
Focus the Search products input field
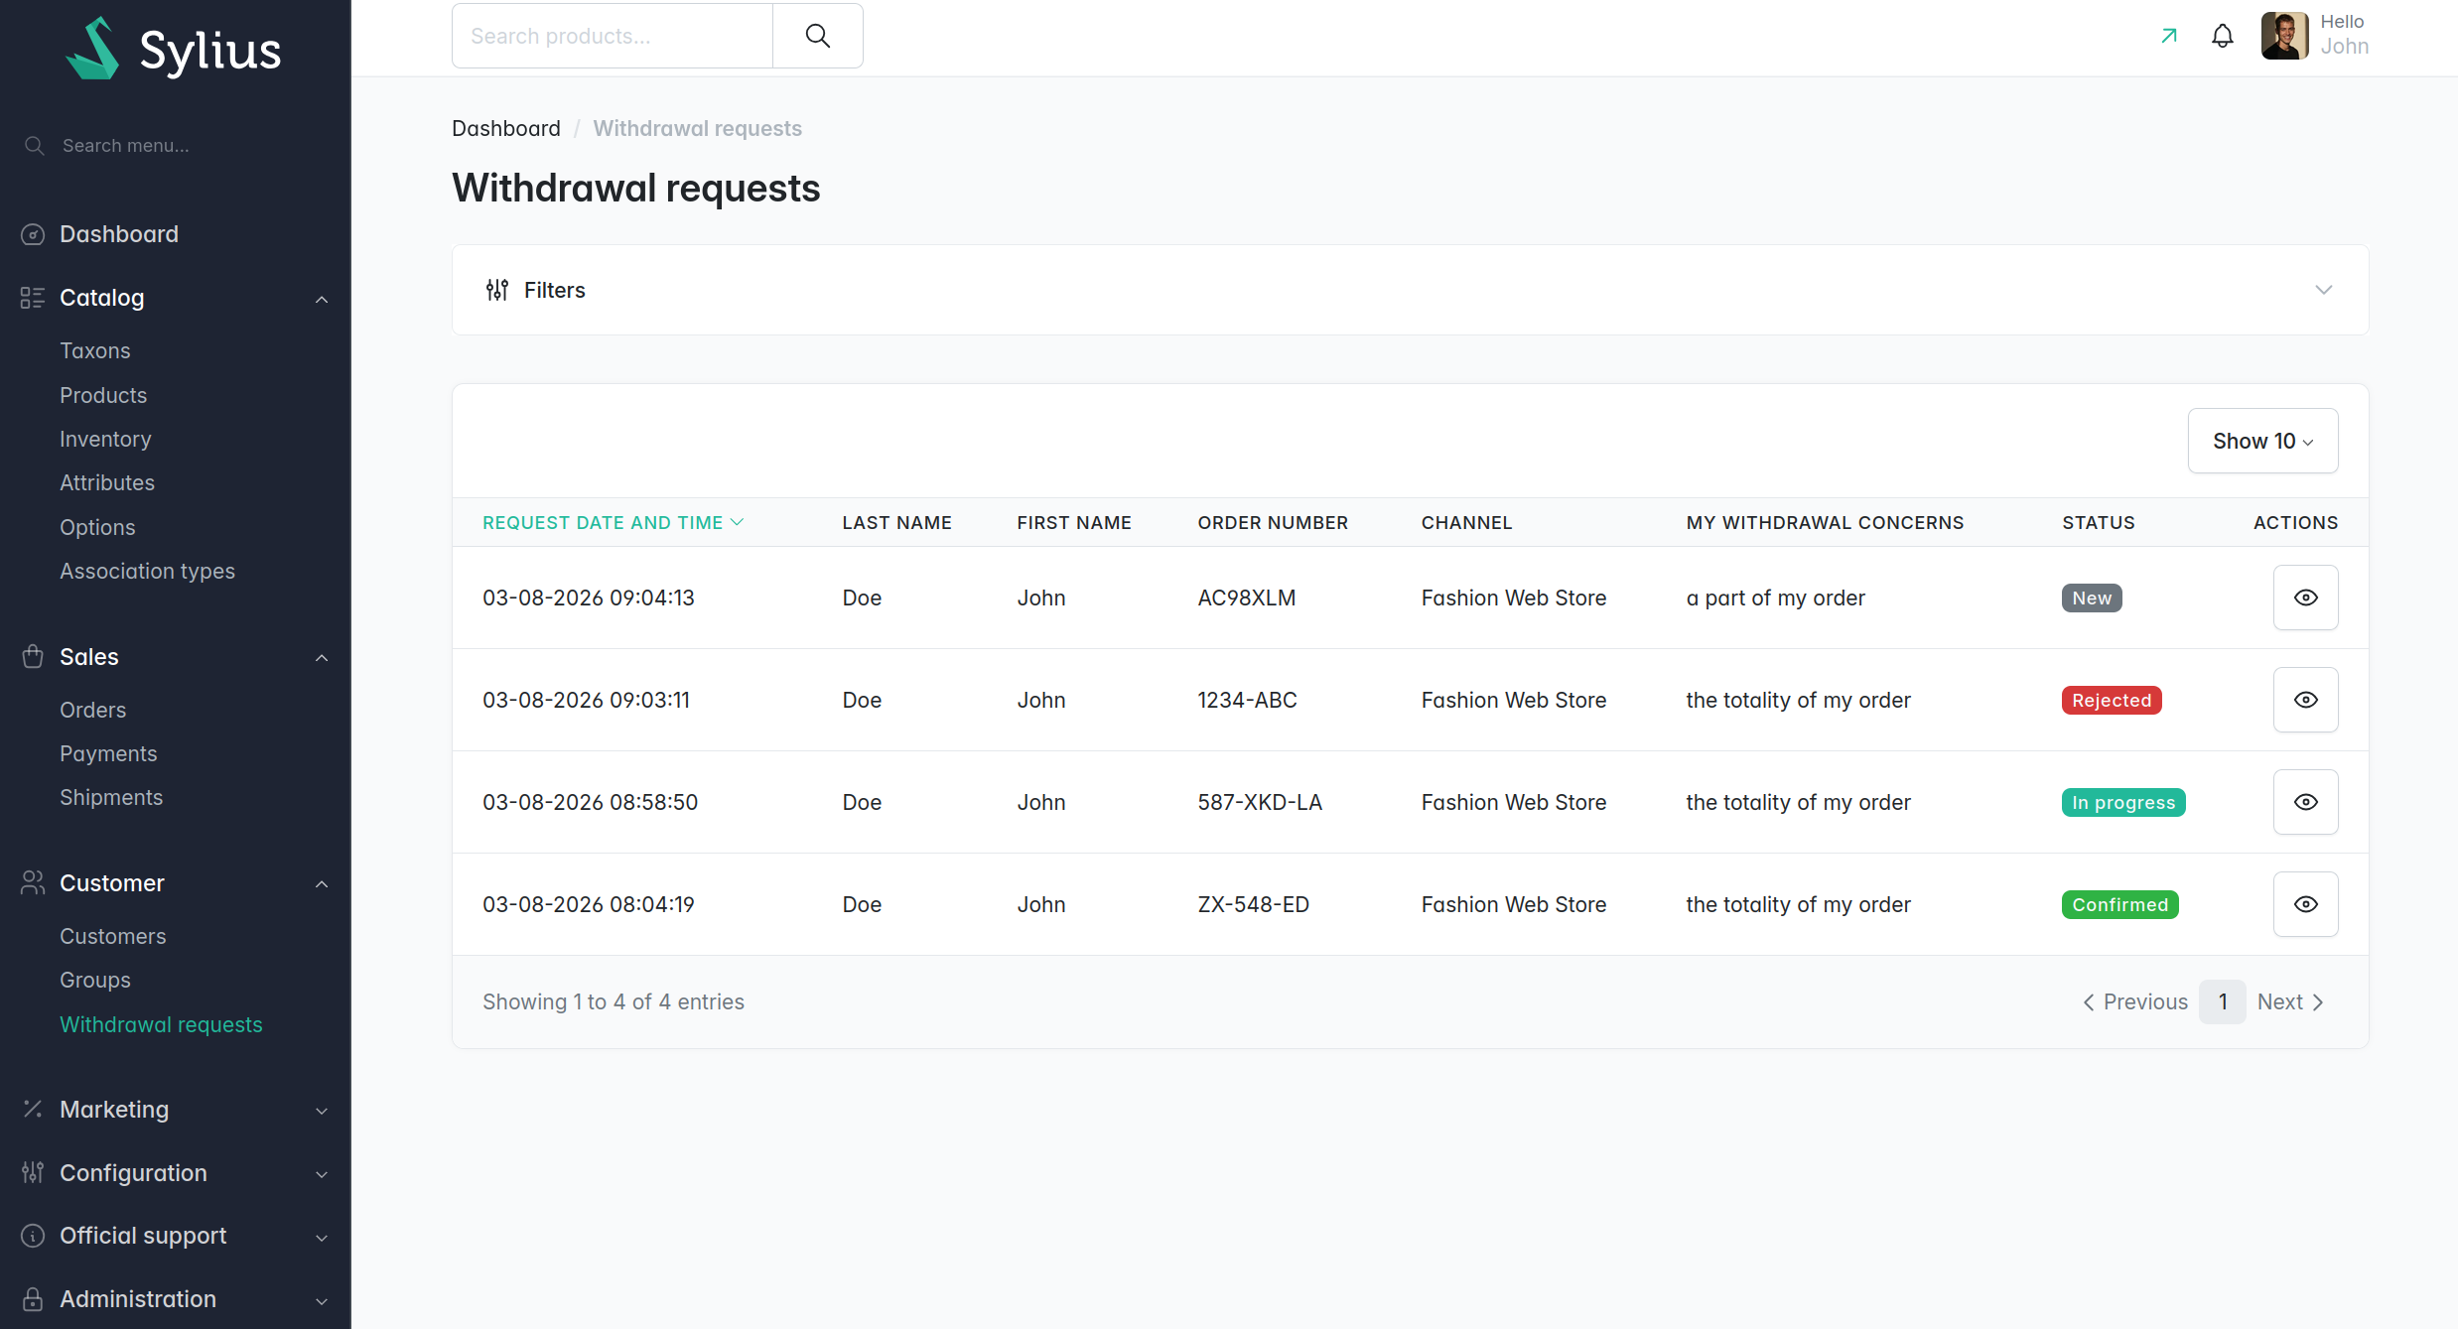pyautogui.click(x=613, y=36)
